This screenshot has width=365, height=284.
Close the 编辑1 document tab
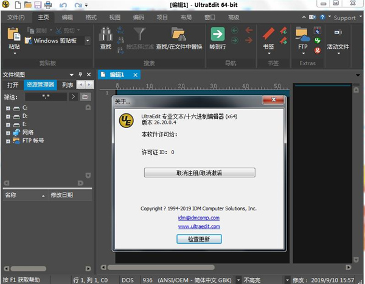(x=135, y=74)
